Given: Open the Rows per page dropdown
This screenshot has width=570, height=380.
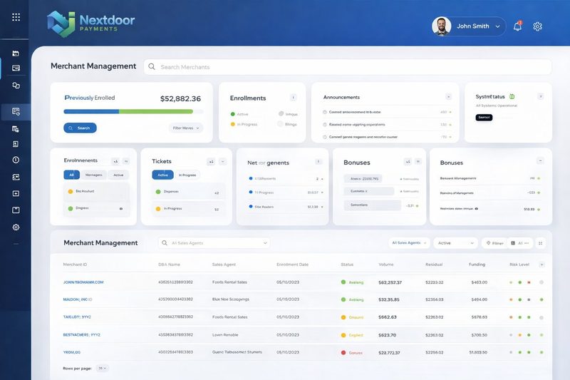Looking at the screenshot, I should [102, 369].
